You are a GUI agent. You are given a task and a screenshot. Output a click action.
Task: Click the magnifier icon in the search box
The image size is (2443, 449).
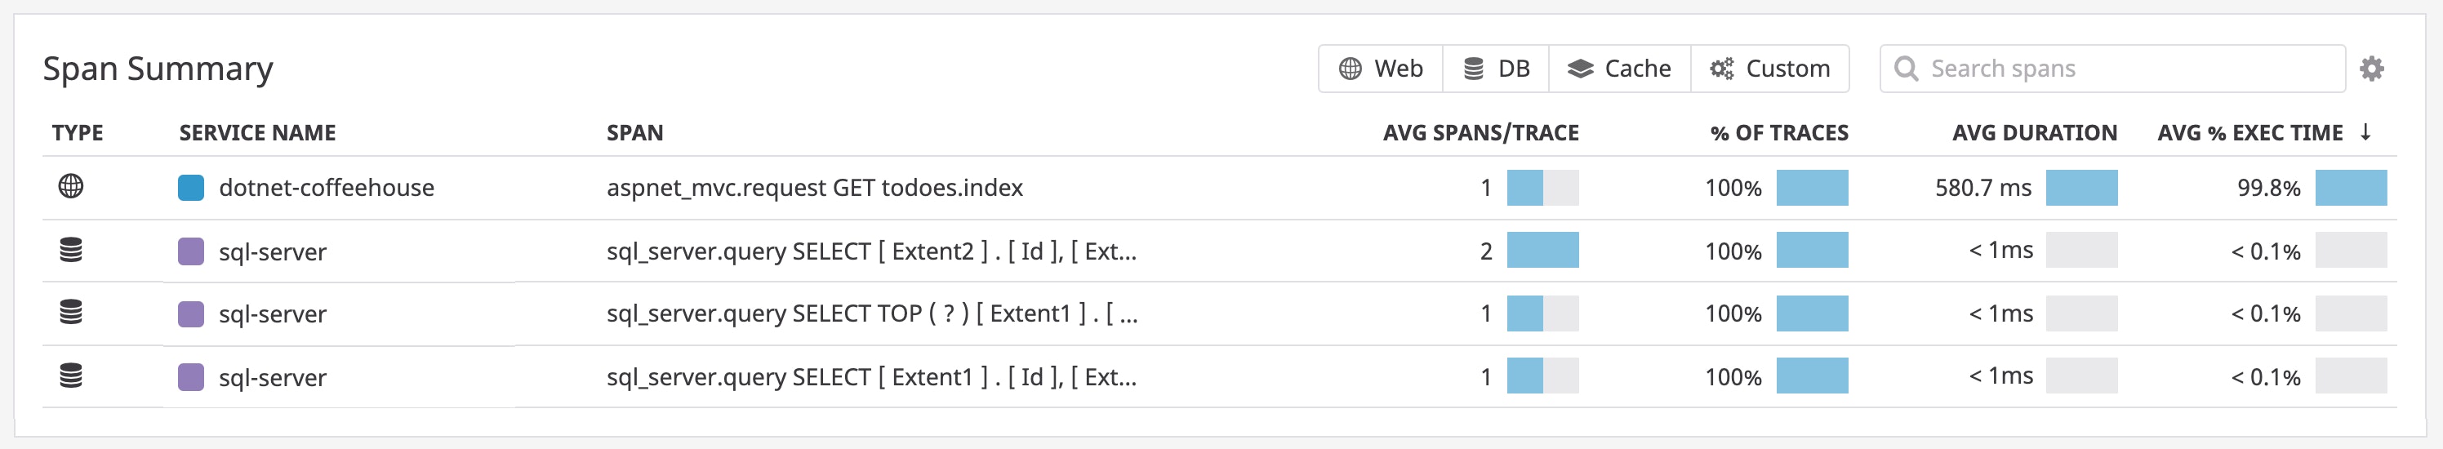pos(1905,69)
